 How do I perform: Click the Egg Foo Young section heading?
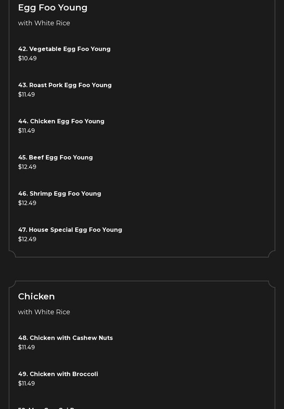click(x=53, y=8)
